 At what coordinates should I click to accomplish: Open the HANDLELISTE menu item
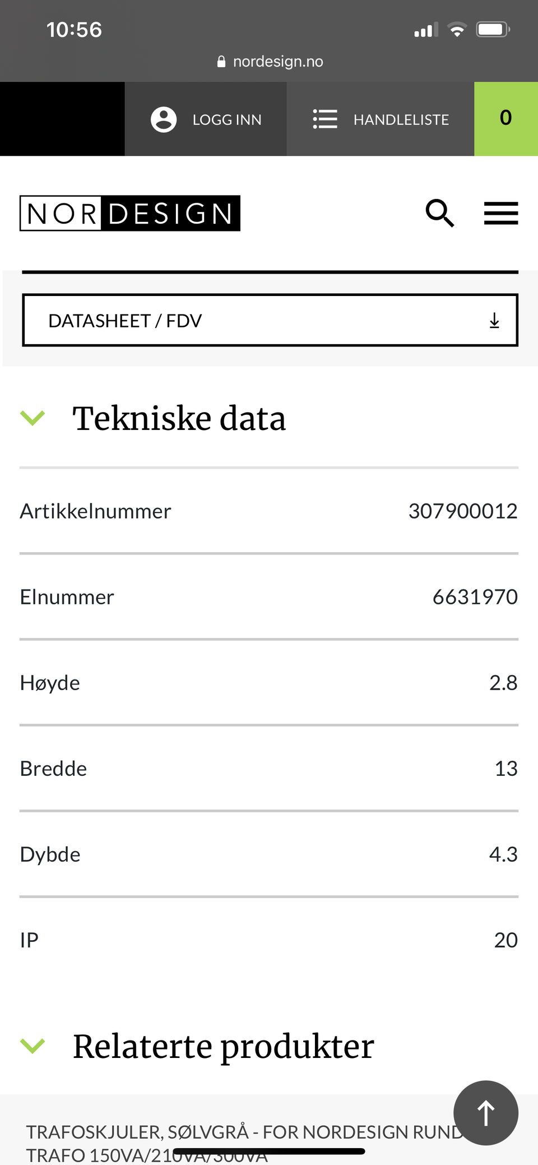click(381, 119)
